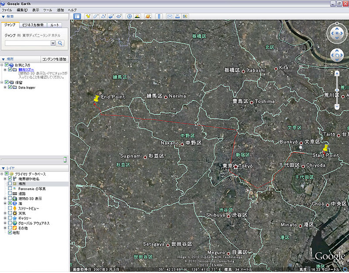Open the 観光ツアー link
This screenshot has height=273, width=349.
click(x=26, y=70)
